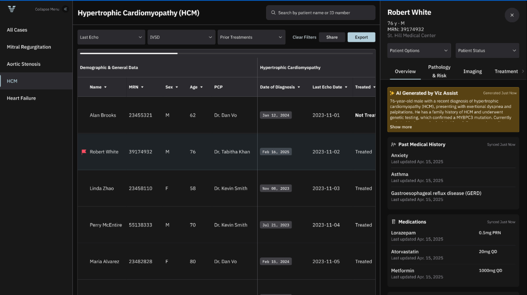Screen dimensions: 527x295
Task: Click Show more in the AI summary
Action: (x=400, y=127)
